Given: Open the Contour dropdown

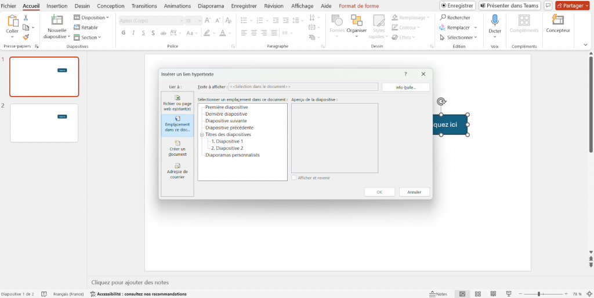Looking at the screenshot, I should 405,27.
